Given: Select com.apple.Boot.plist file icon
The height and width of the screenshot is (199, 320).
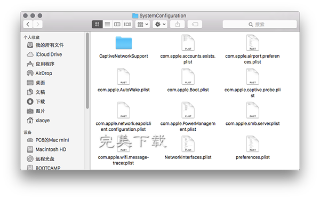Looking at the screenshot, I should coord(188,76).
